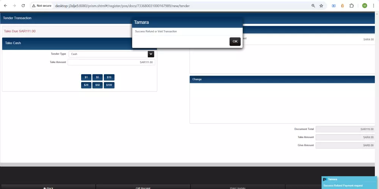
Task: Click the Take Due SAR111.00 text
Action: (20, 31)
